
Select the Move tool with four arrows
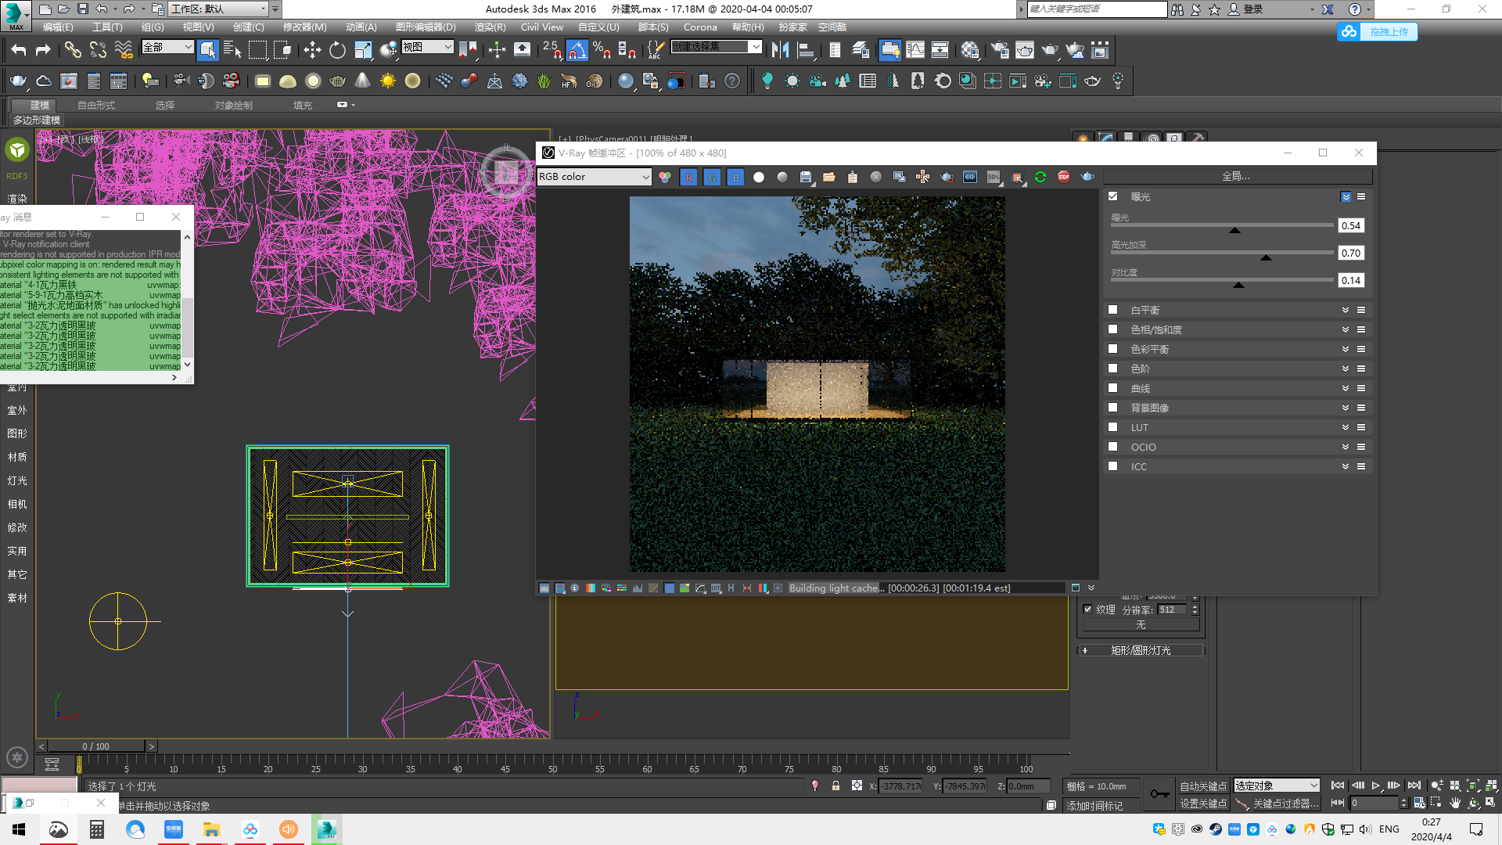coord(312,51)
